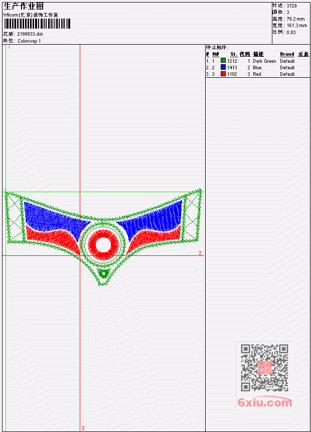Viewport: 311px width, 432px height.
Task: Click Default brand in the Dark Green row
Action: [287, 61]
